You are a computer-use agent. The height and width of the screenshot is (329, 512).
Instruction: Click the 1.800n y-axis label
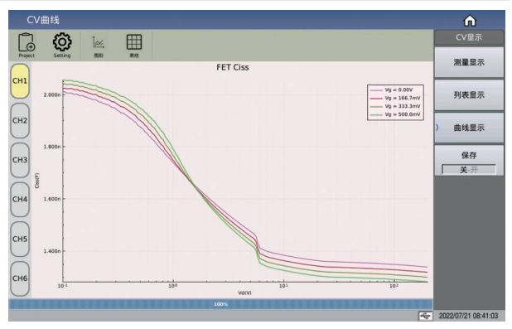pos(52,147)
